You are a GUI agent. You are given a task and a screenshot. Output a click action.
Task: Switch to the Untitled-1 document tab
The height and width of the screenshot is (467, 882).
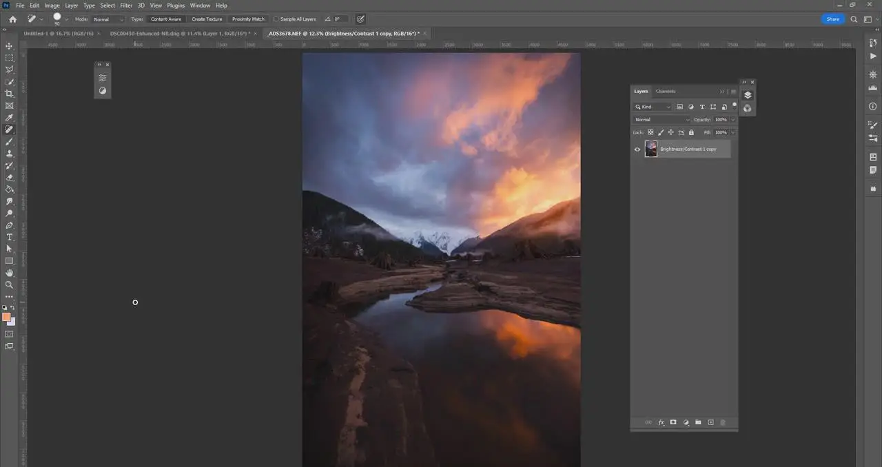[57, 33]
